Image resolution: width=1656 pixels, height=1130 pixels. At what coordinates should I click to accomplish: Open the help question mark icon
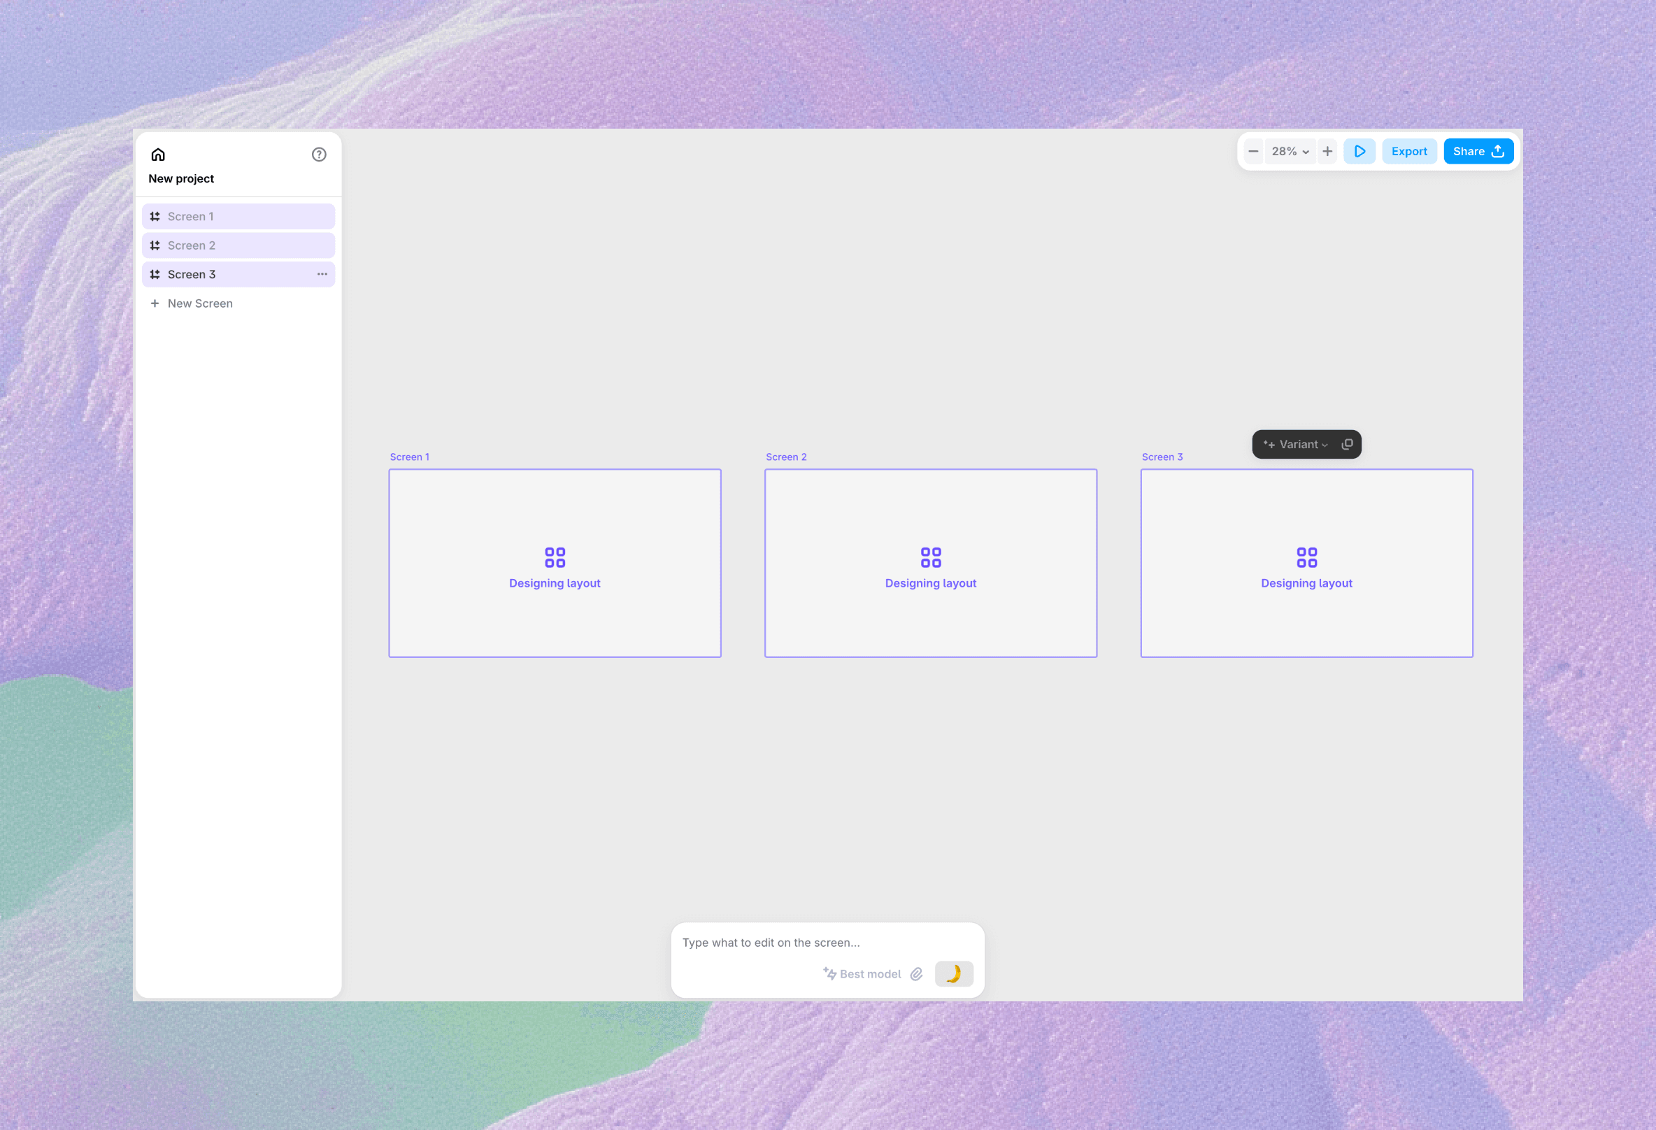click(x=319, y=155)
